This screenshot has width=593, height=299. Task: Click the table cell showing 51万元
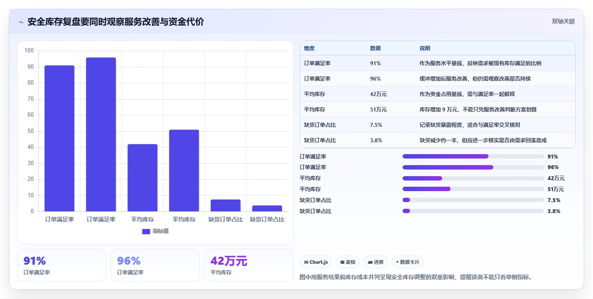point(378,110)
